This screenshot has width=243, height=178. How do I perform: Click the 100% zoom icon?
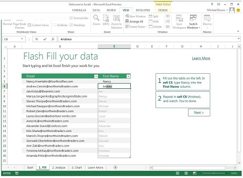point(106,18)
